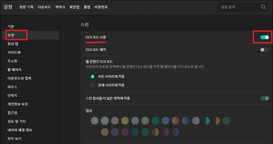Go to 다운로드와 캡처 settings

(19, 78)
